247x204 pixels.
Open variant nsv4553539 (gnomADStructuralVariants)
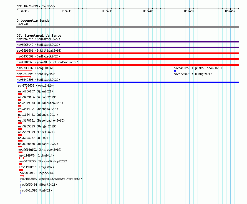tap(51, 179)
